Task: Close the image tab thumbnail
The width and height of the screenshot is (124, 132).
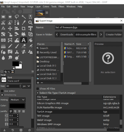Action: pos(47,13)
